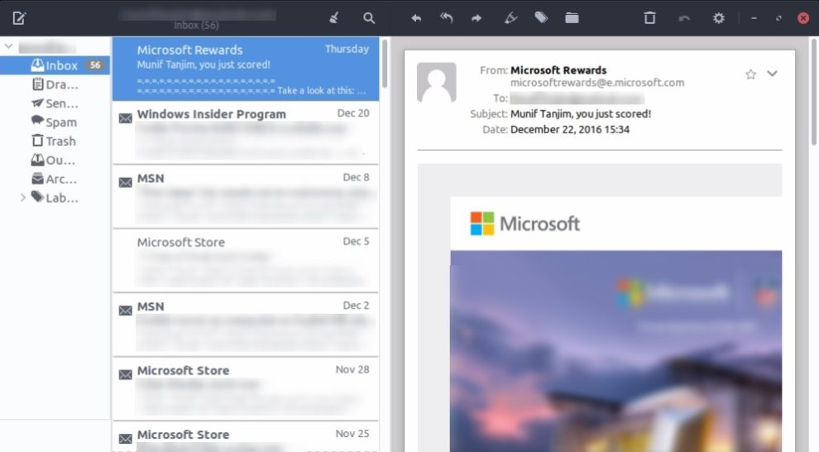Star the Microsoft Rewards message
This screenshot has width=819, height=452.
pos(750,75)
